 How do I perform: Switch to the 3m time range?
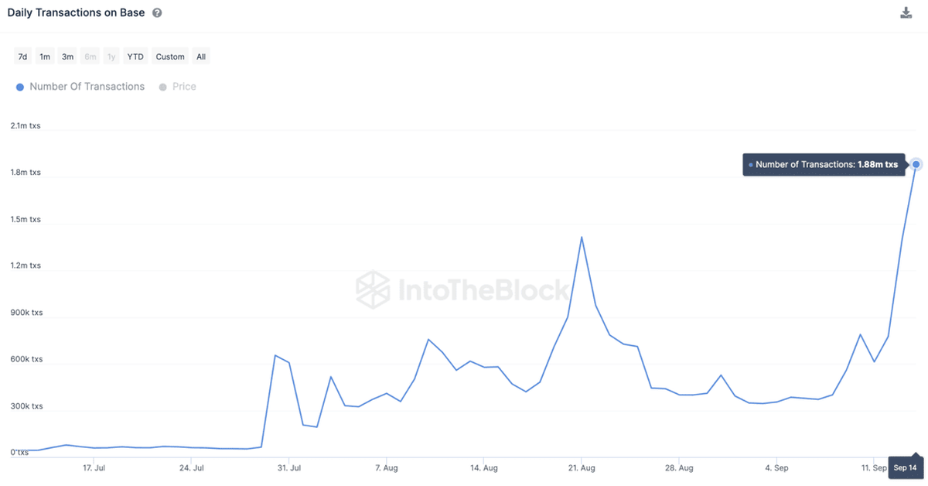[x=67, y=56]
